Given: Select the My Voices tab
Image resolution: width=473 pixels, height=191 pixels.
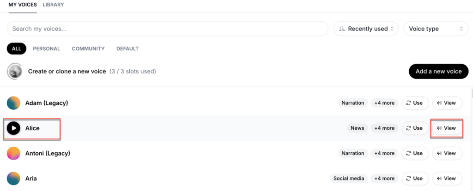Looking at the screenshot, I should [x=23, y=5].
